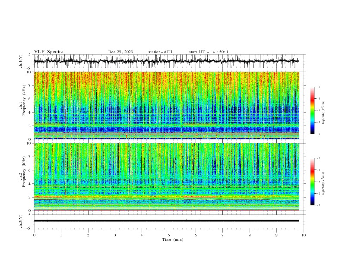Image resolution: width=342 pixels, height=264 pixels.
Task: Click the "ch.1(V)" waveform axis label
Action: click(x=21, y=61)
